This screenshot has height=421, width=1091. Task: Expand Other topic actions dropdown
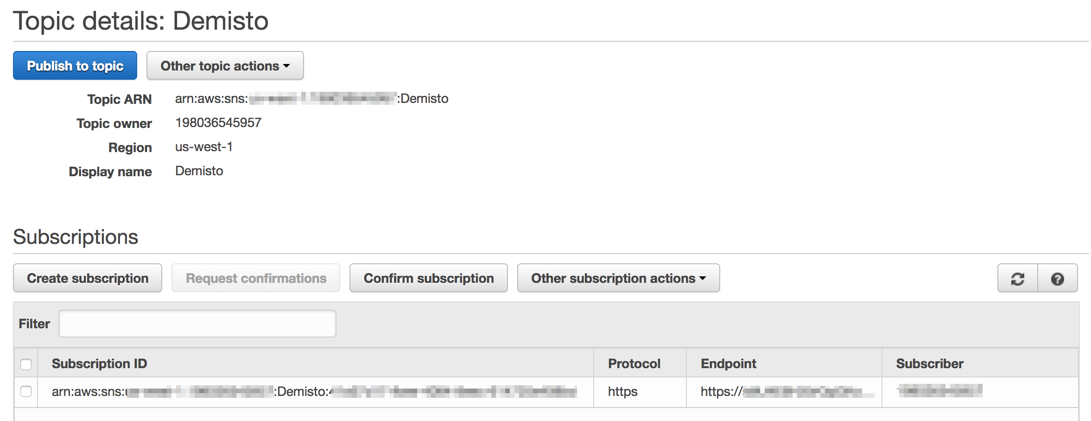[x=225, y=66]
